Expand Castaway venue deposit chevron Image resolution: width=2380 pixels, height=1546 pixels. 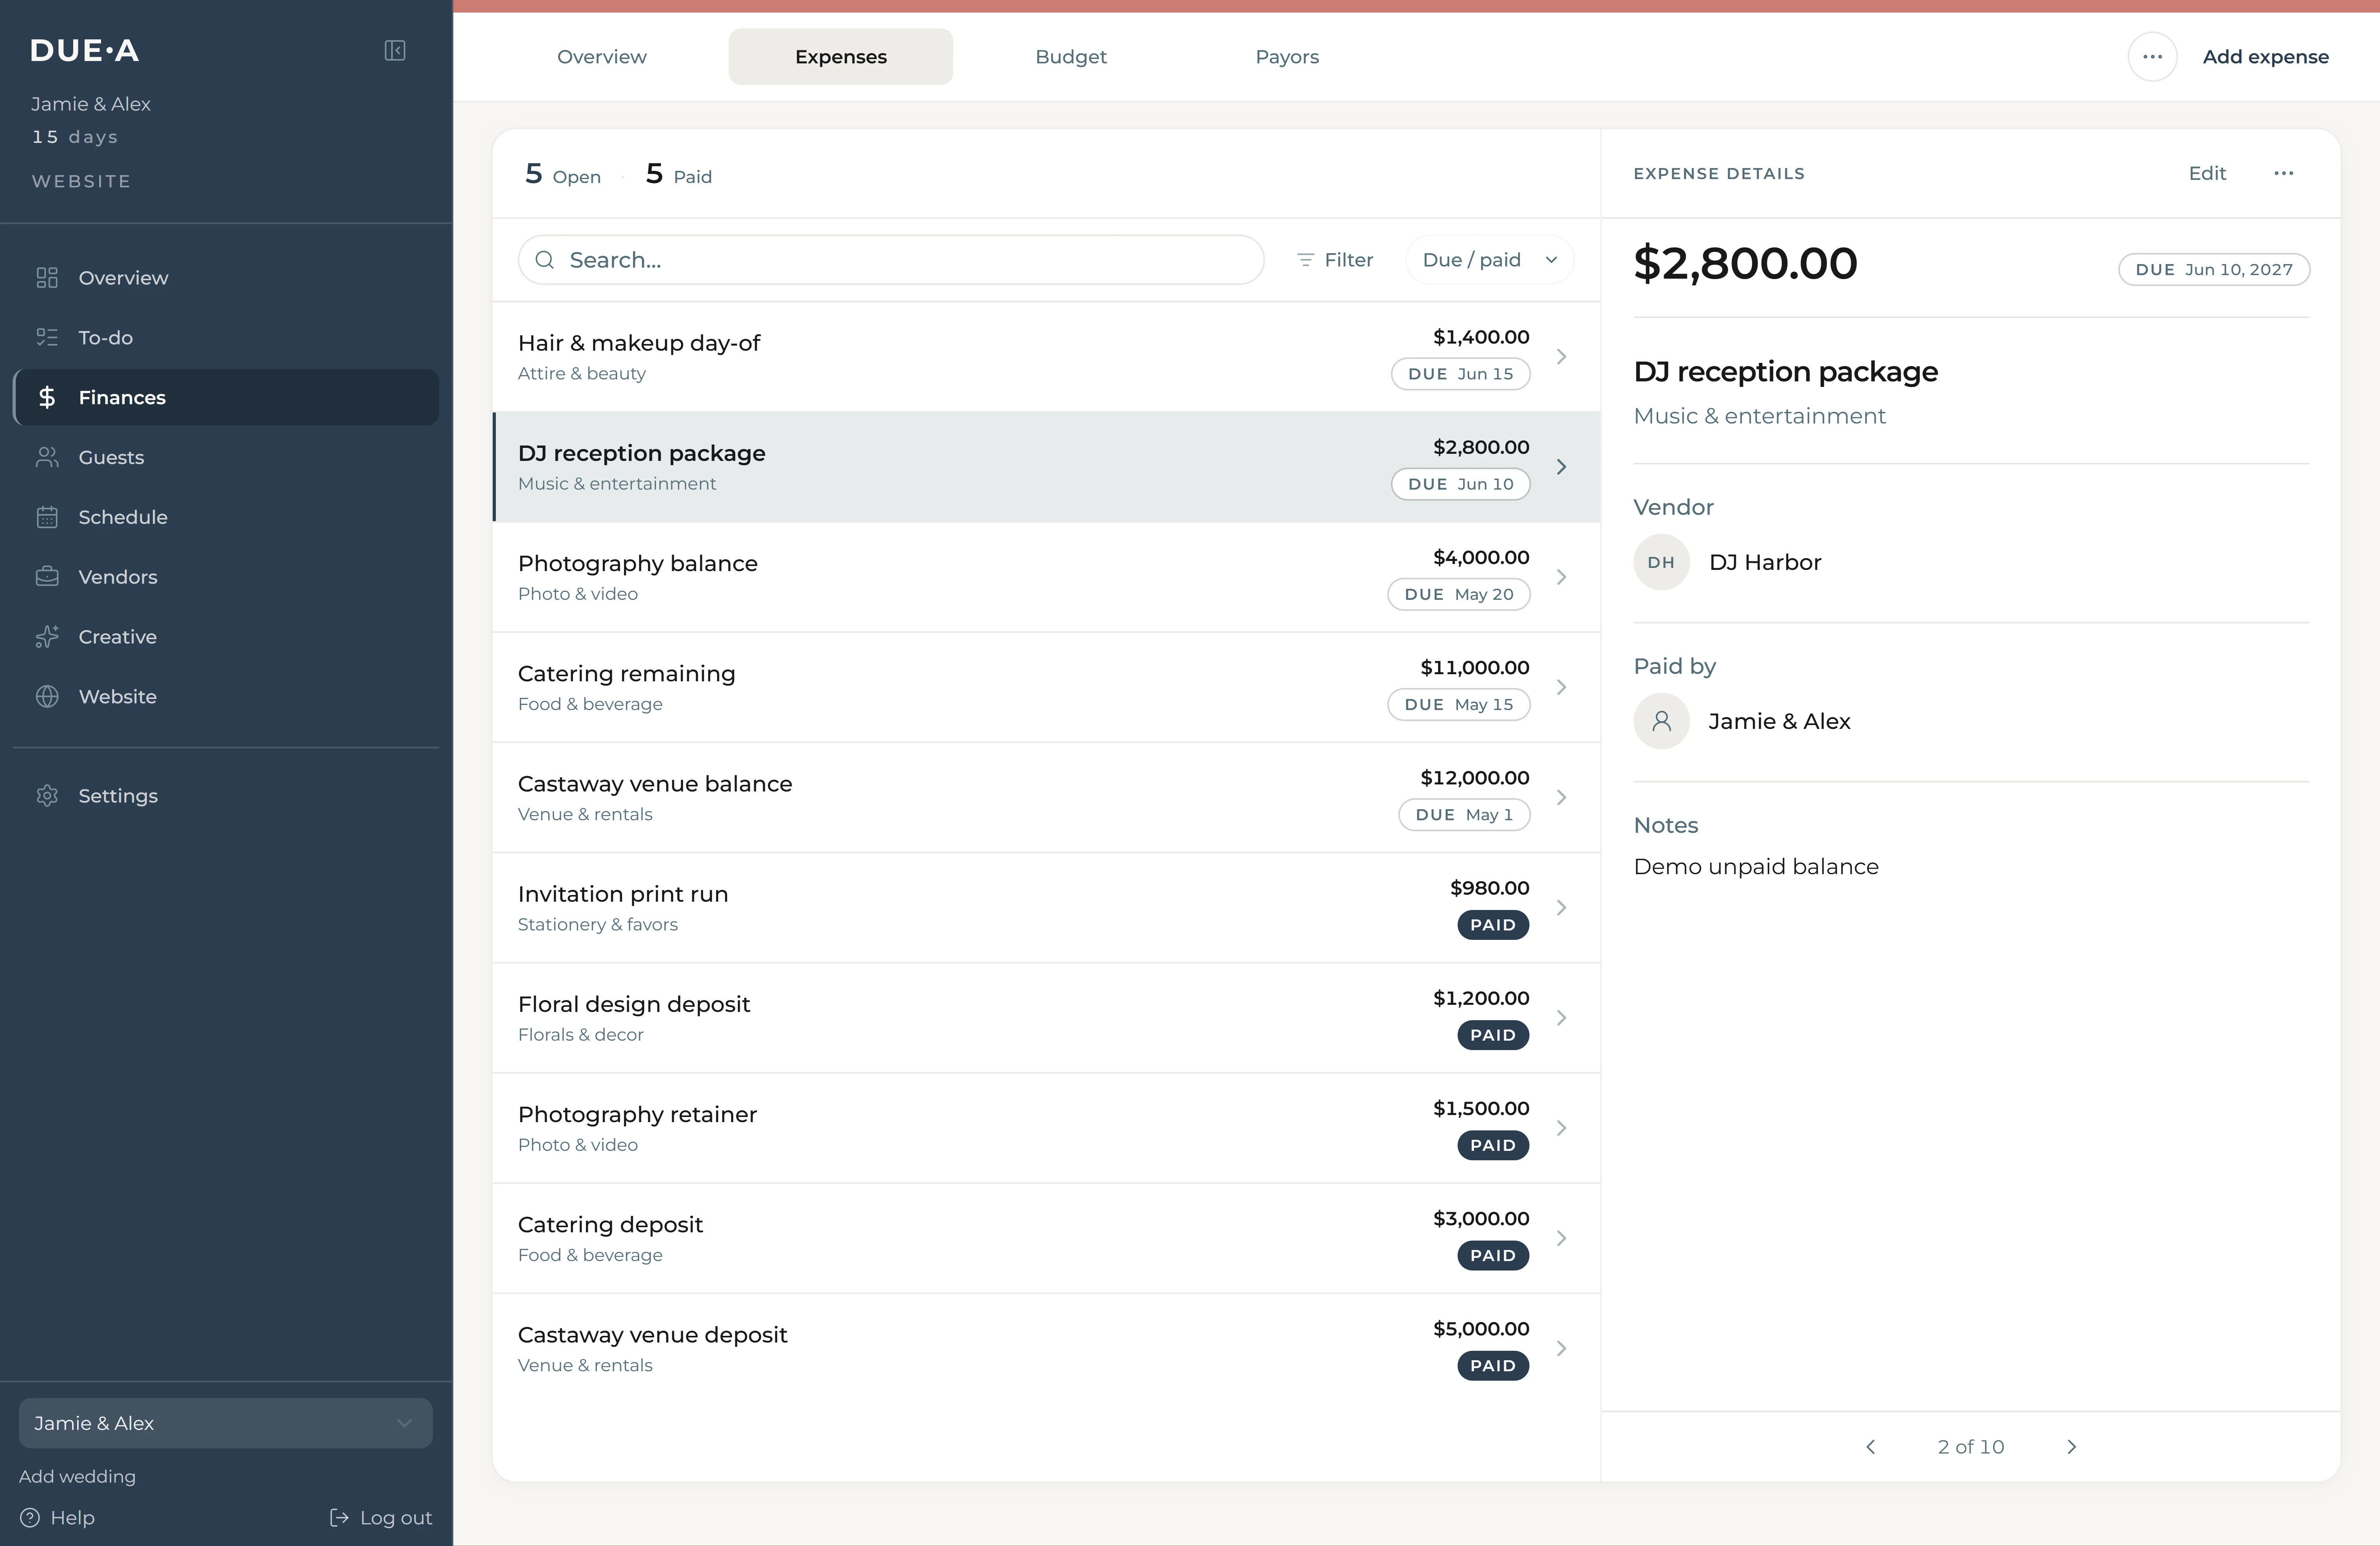coord(1561,1349)
